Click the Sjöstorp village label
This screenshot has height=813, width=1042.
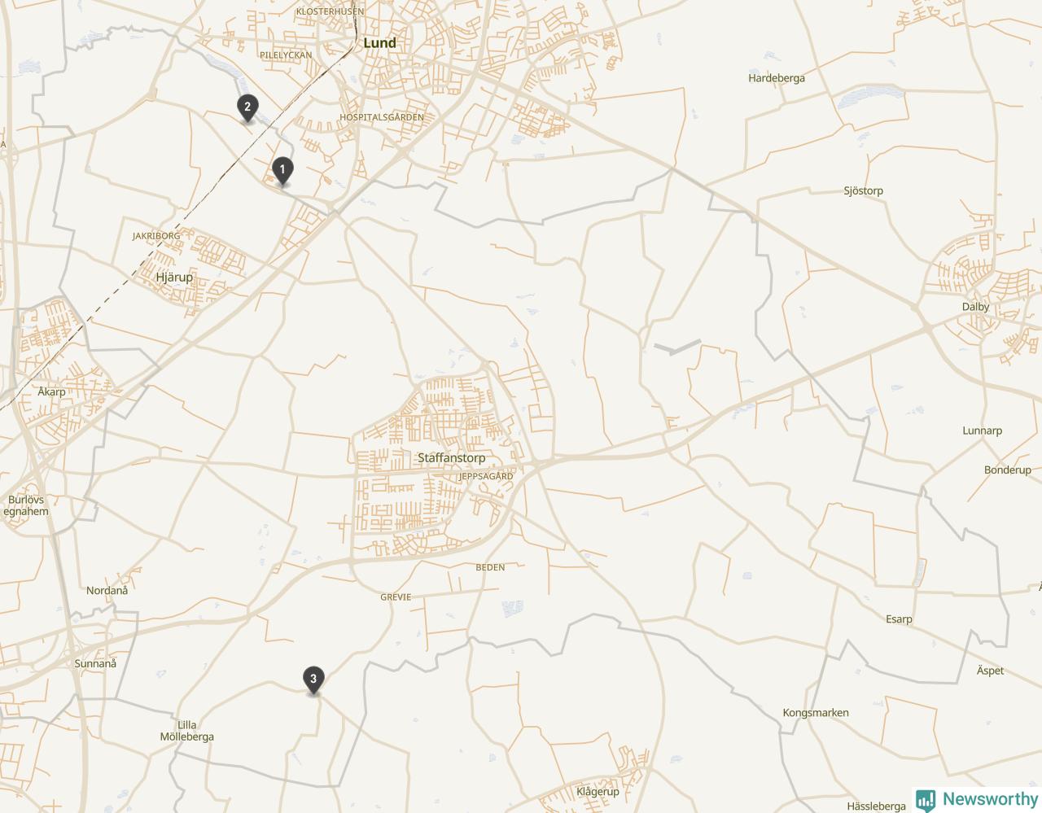(863, 190)
